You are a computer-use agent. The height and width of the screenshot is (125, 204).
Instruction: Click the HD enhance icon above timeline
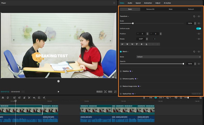[x=34, y=98]
